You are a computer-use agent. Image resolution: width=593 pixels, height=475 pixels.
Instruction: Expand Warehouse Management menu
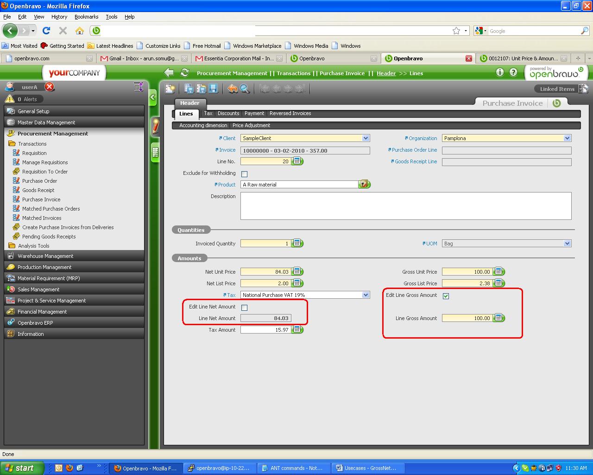pos(74,256)
